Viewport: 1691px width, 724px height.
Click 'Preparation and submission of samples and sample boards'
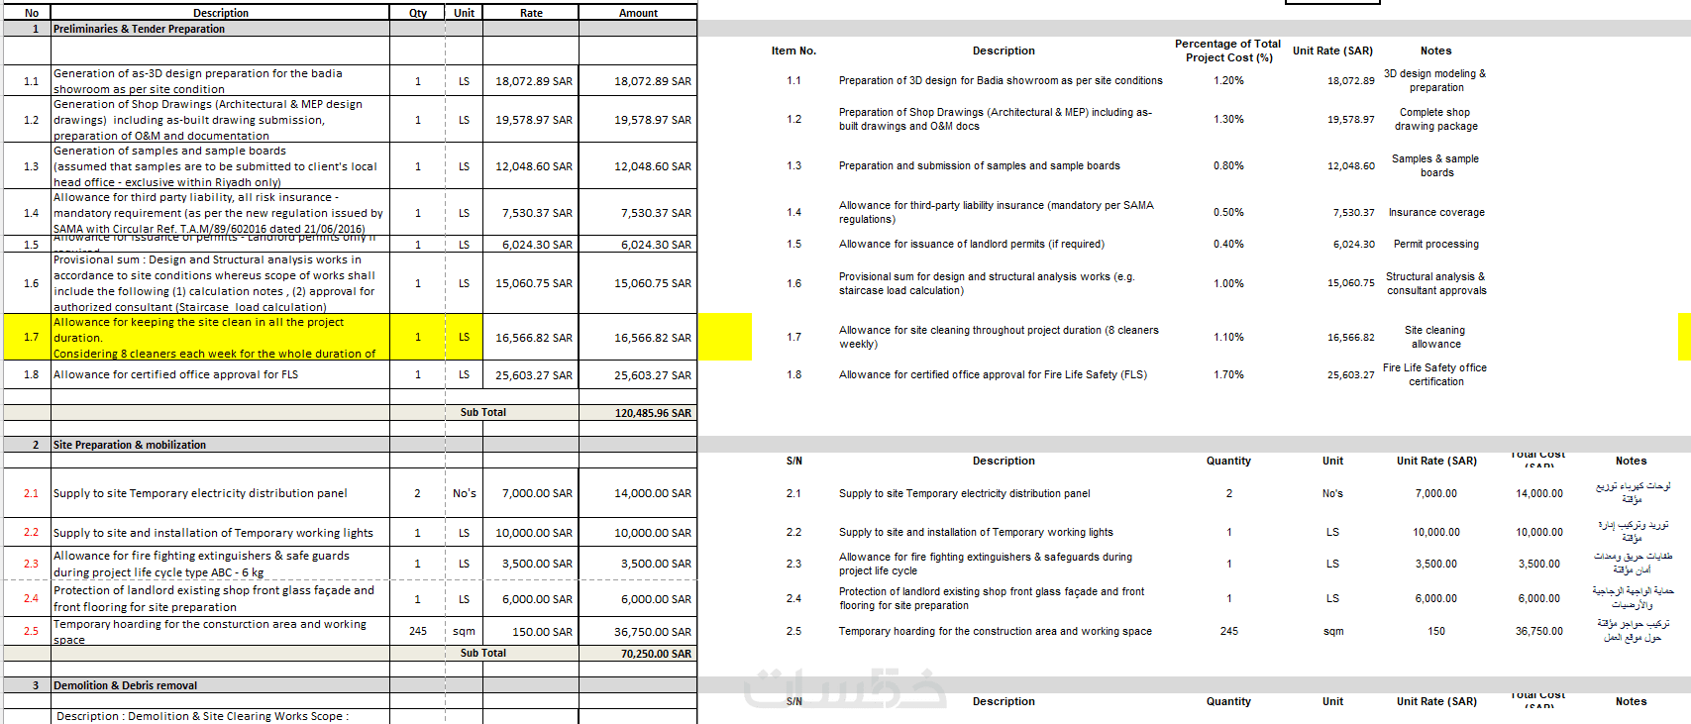[x=980, y=165]
